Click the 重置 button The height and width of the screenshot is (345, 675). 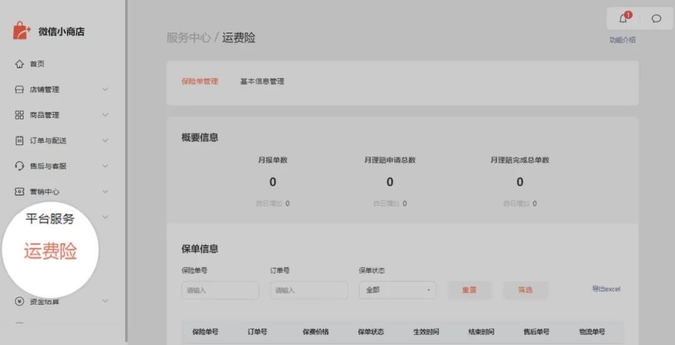click(x=469, y=290)
